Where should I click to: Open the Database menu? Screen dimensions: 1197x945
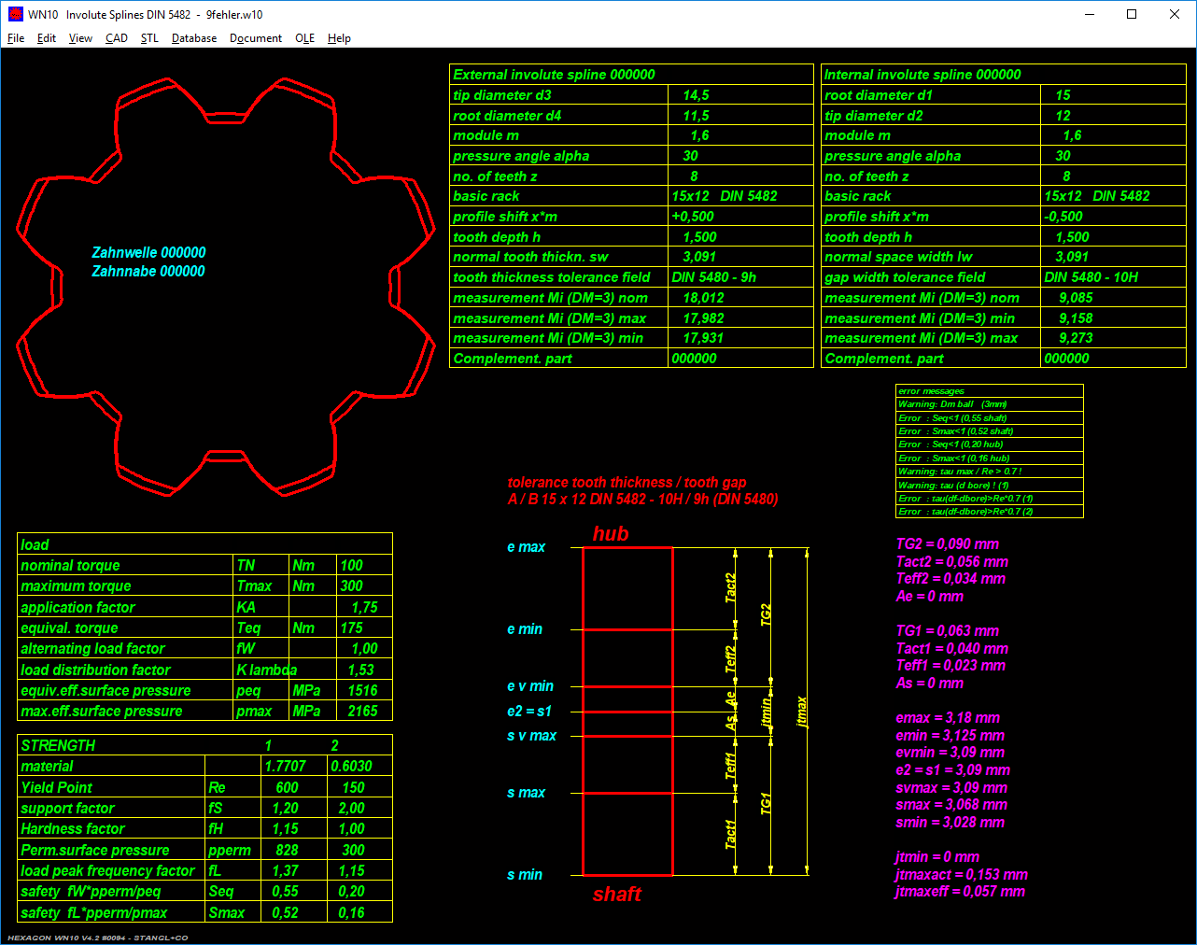(x=194, y=38)
